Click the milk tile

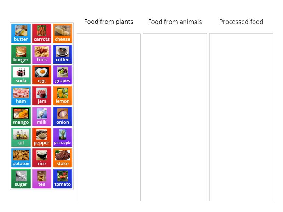[x=42, y=116]
